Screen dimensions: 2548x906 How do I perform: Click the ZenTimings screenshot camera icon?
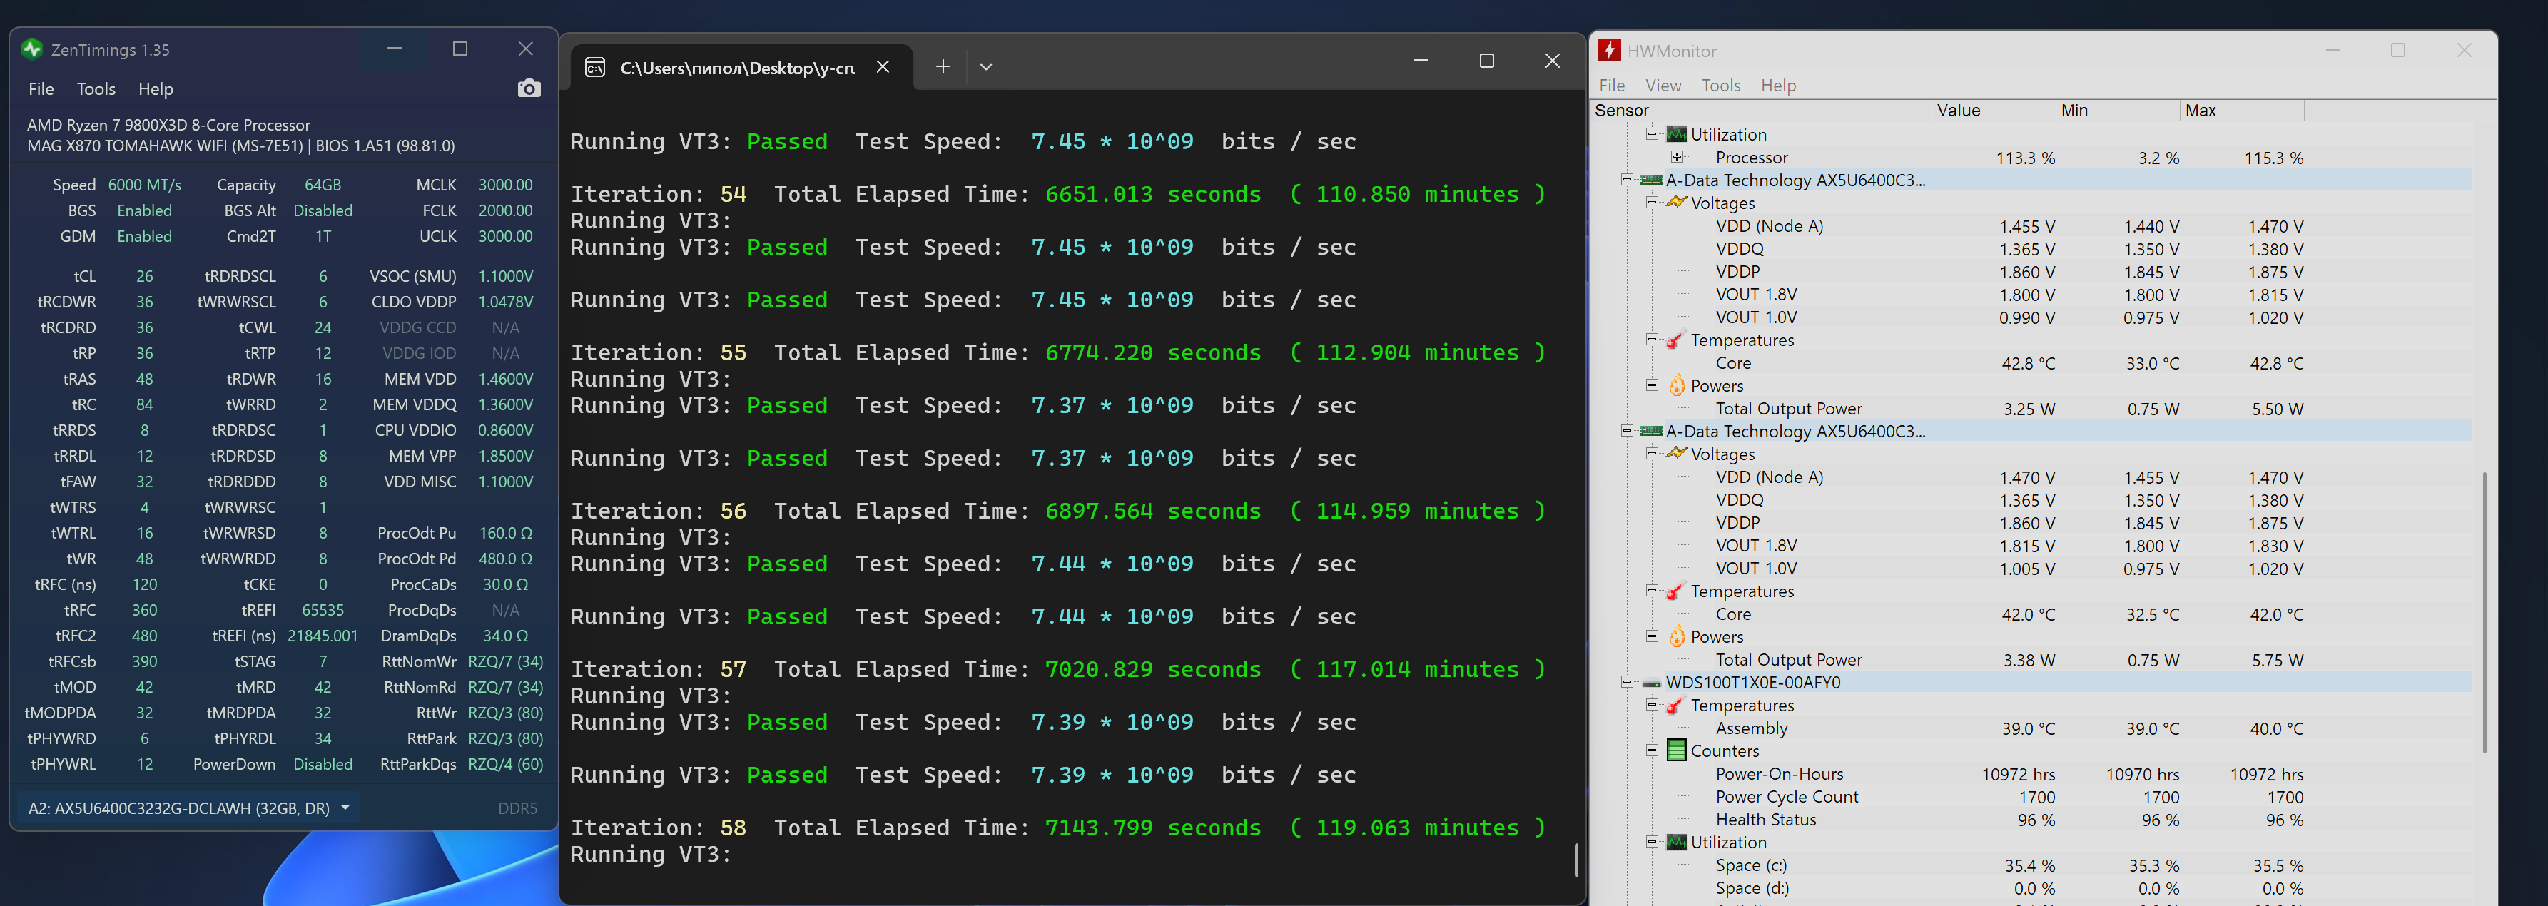529,89
